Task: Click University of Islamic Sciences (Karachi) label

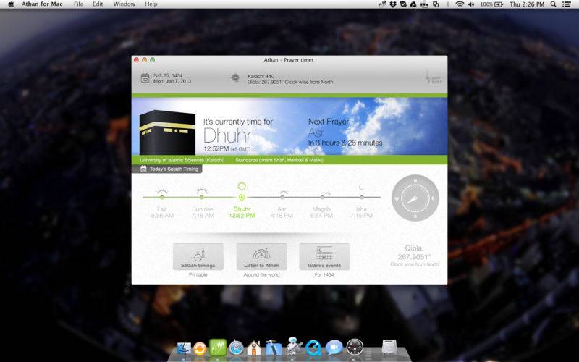Action: (x=182, y=160)
